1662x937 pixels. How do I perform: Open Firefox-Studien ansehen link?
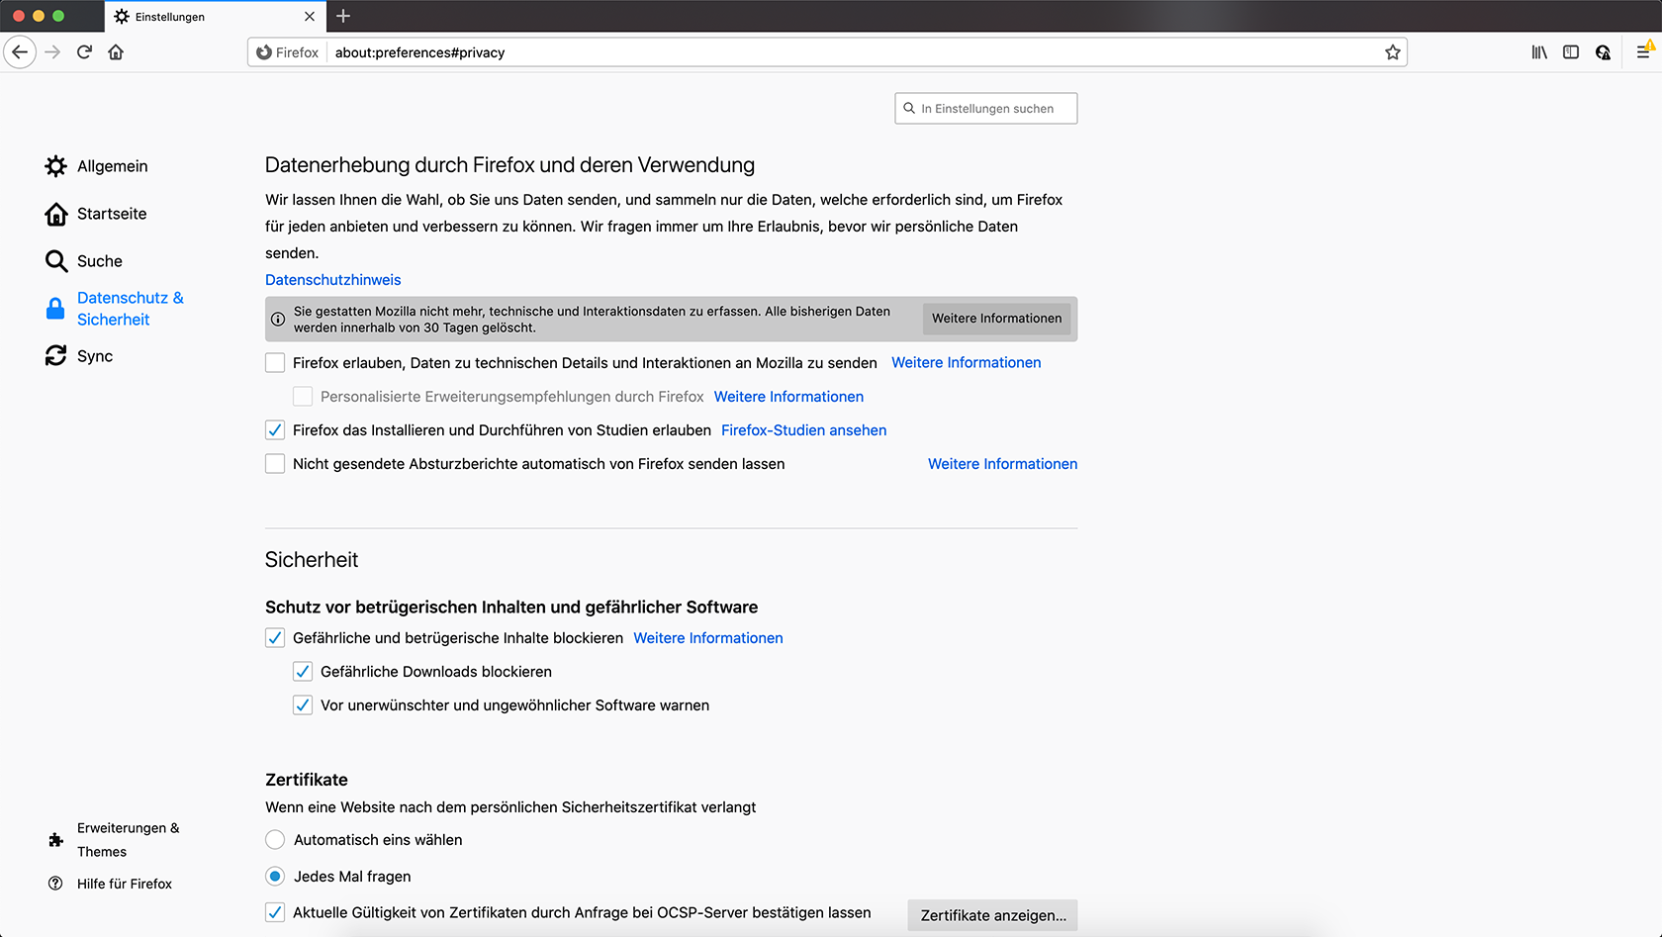803,430
